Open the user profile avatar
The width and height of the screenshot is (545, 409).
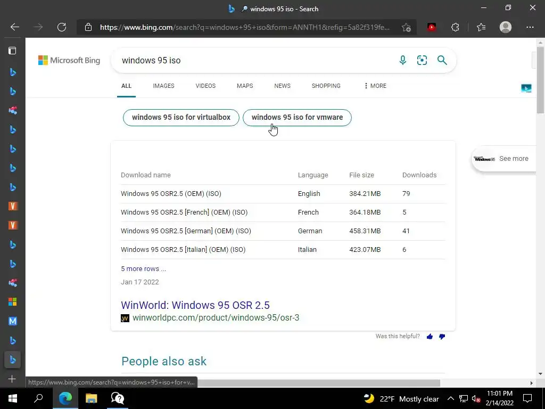pos(506,27)
